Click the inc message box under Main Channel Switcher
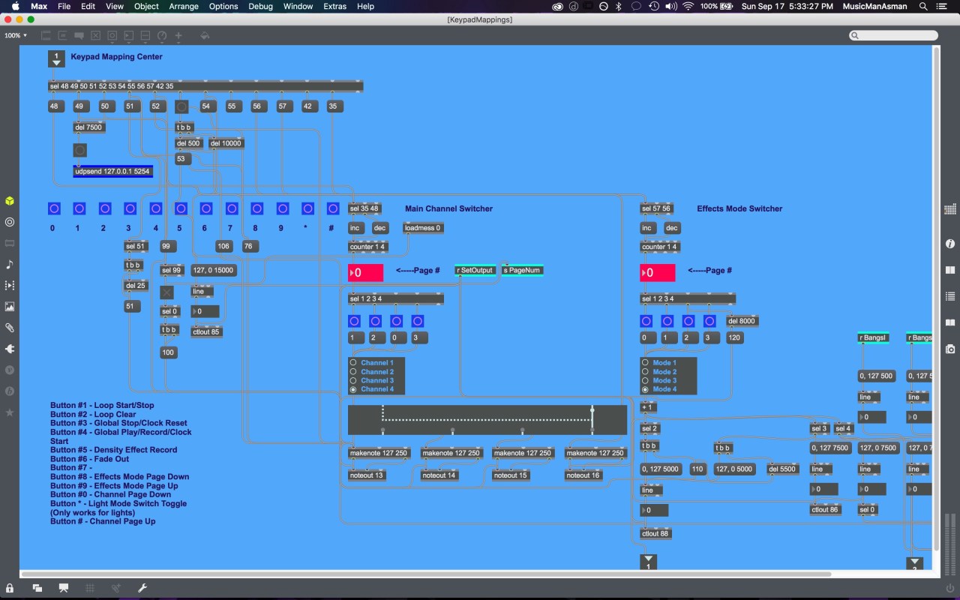Viewport: 960px width, 600px height. pyautogui.click(x=355, y=228)
